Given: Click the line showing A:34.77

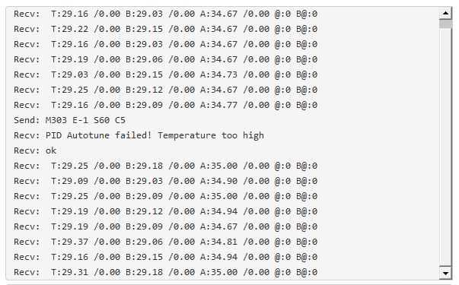Looking at the screenshot, I should tap(165, 105).
